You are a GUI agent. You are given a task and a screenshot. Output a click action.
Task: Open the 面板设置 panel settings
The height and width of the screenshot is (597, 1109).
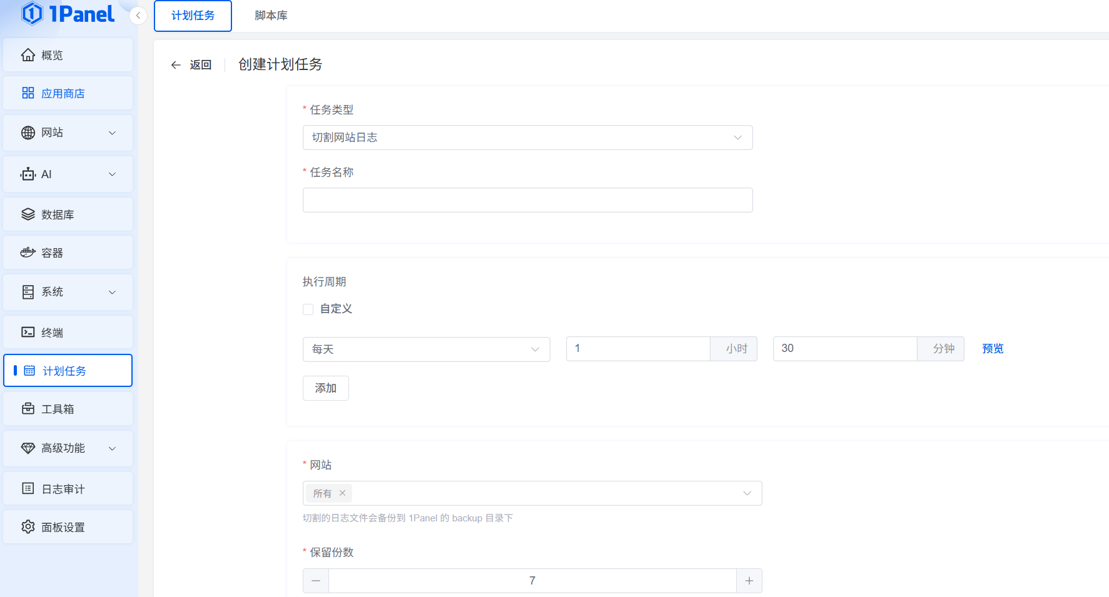[64, 527]
